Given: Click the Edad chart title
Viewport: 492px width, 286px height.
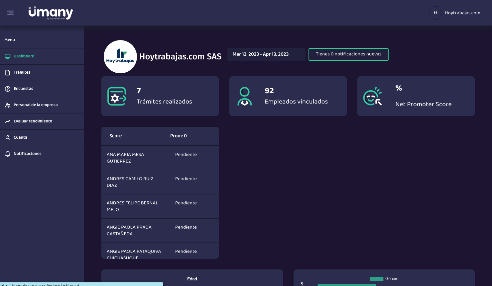Looking at the screenshot, I should 192,279.
